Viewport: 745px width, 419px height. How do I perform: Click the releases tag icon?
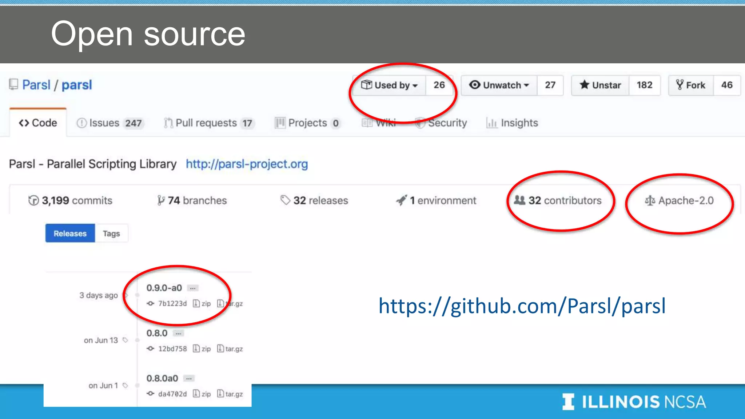285,200
